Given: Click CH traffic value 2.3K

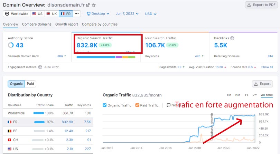Looking at the screenshot, I should pyautogui.click(x=69, y=140).
